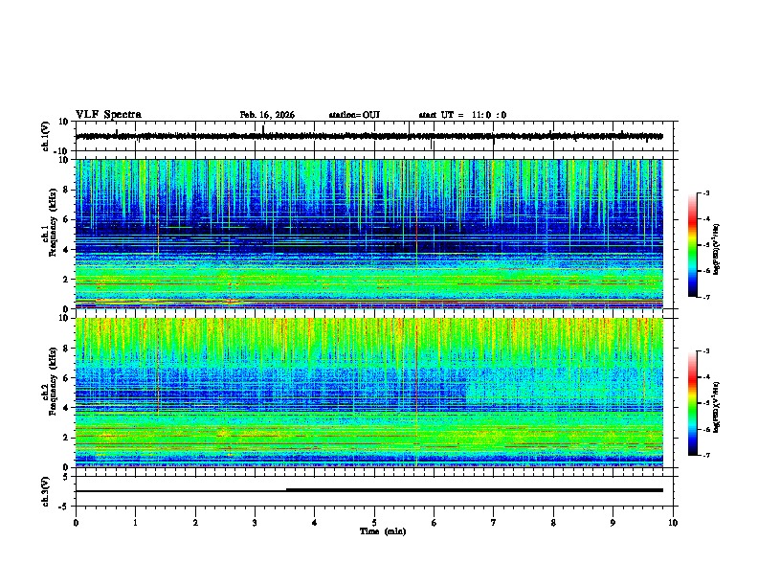Screen dimensions: 758x586
Task: Select the "4" kHz tick on ch.2 frequency axis
Action: (x=66, y=408)
